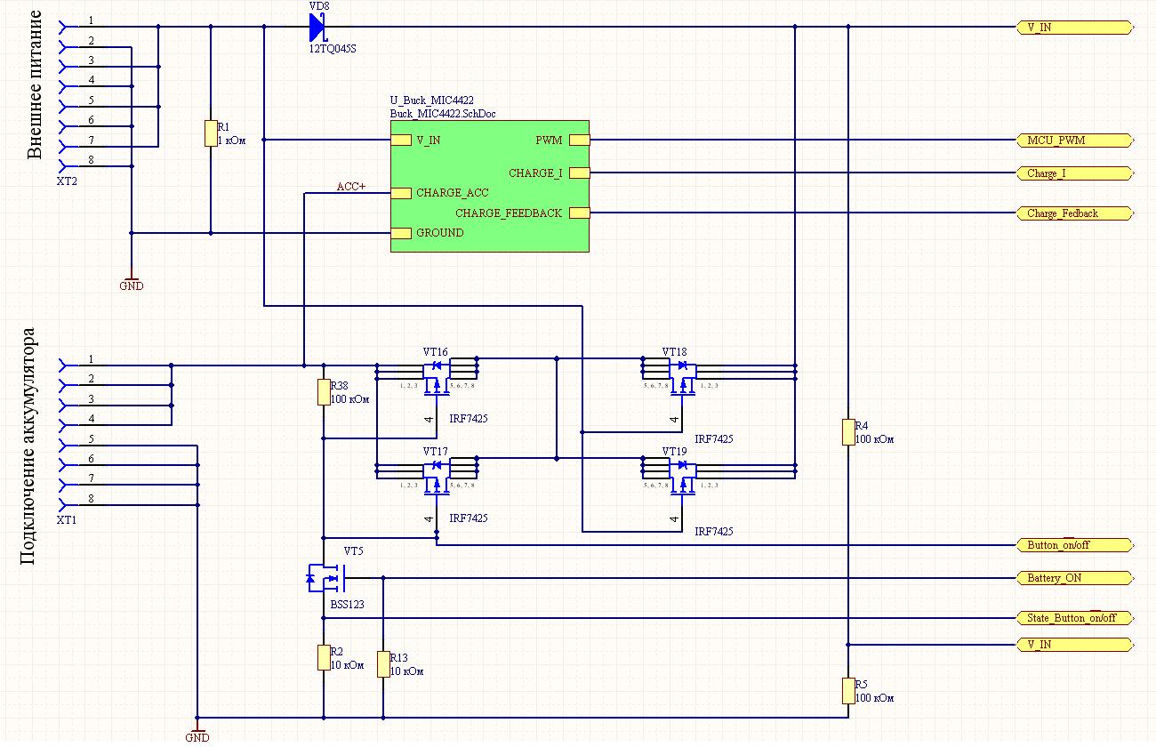Select the VT5 BSS123 transistor symbol

tap(325, 577)
